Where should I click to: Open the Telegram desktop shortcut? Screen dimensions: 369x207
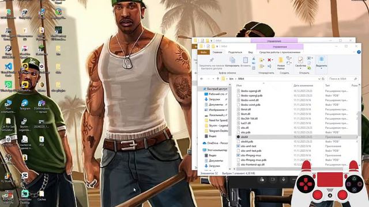point(25,105)
